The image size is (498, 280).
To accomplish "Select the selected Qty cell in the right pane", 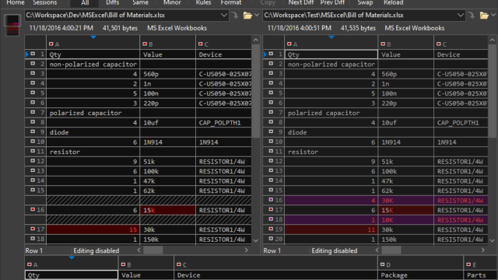I will point(331,54).
